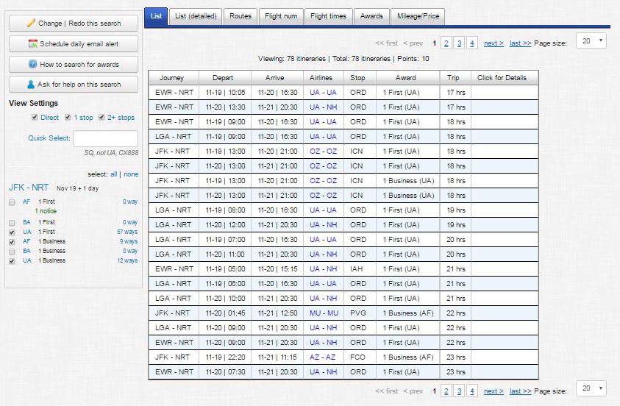This screenshot has width=620, height=406.
Task: Click the calendar icon for daily email alert
Action: [x=33, y=44]
